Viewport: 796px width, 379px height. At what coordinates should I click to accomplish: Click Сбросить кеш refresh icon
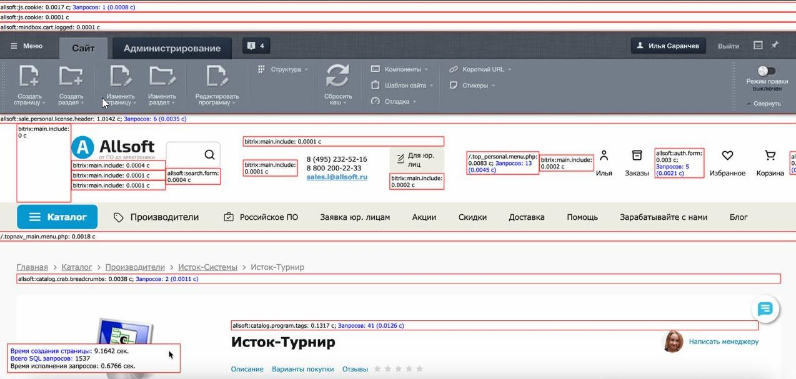coord(337,76)
